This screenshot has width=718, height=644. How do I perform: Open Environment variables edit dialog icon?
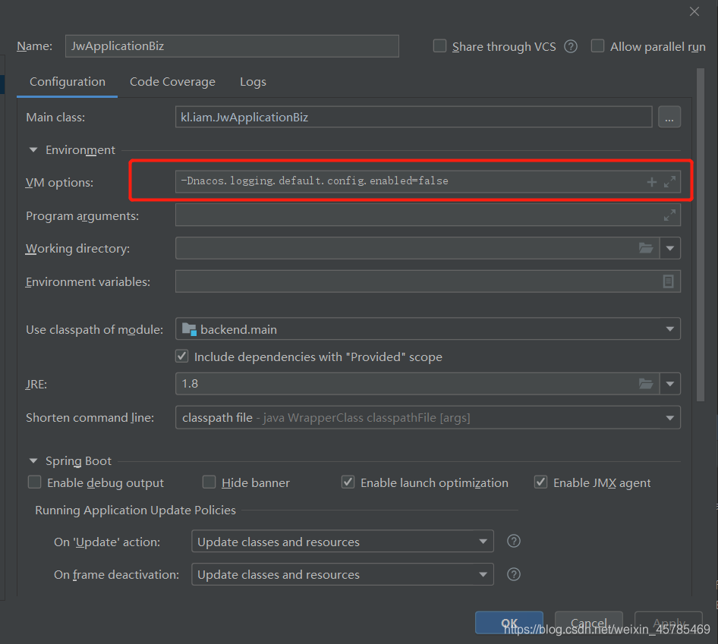click(668, 281)
